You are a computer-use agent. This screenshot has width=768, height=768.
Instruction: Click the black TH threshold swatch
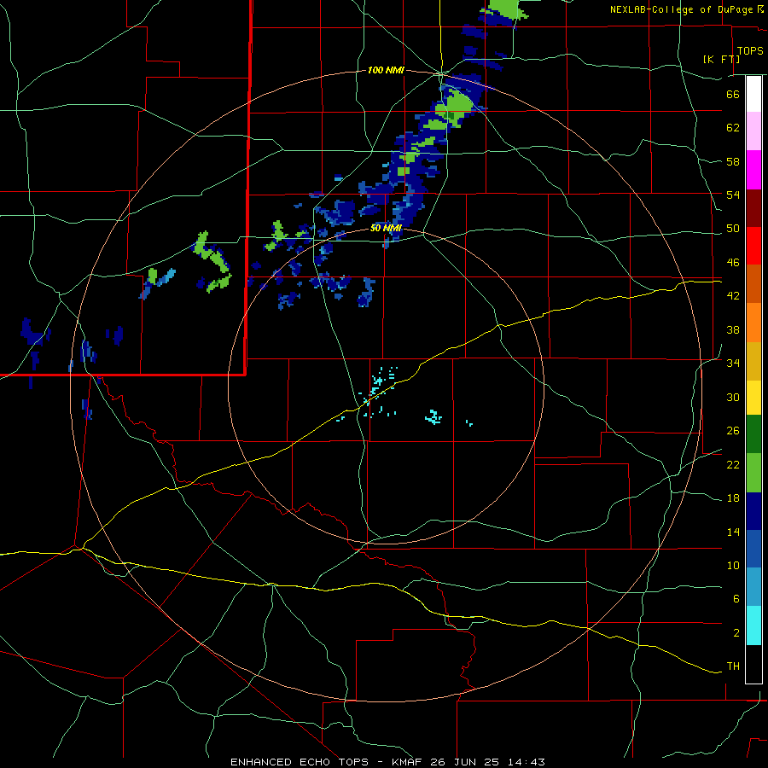click(x=753, y=664)
